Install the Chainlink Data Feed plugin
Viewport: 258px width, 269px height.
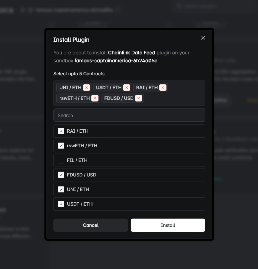[168, 225]
